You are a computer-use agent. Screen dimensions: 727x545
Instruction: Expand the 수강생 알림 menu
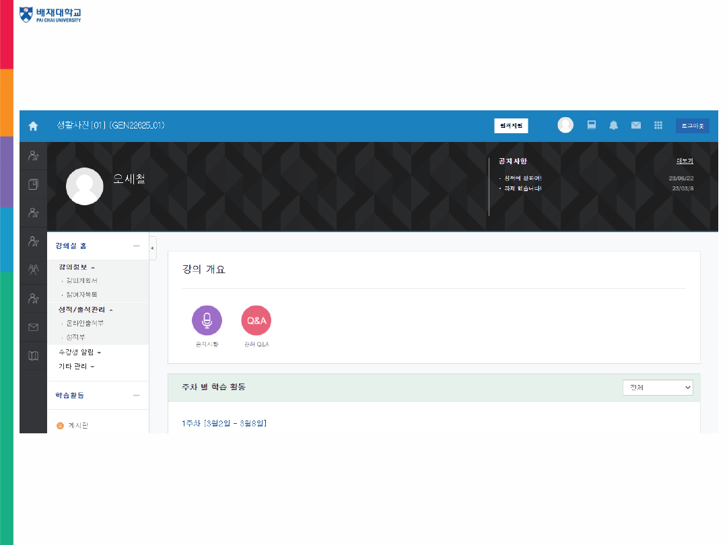pyautogui.click(x=79, y=352)
